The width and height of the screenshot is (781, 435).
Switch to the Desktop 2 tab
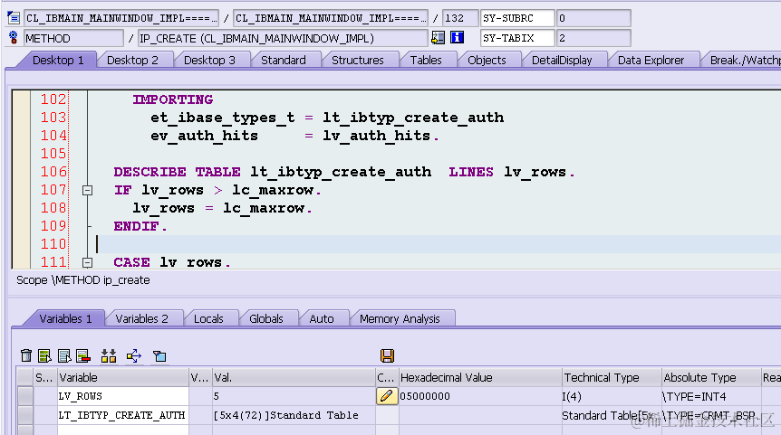click(x=132, y=61)
